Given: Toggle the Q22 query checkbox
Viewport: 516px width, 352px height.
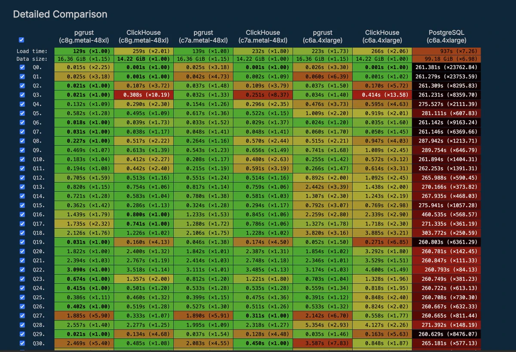Looking at the screenshot, I should [x=22, y=270].
